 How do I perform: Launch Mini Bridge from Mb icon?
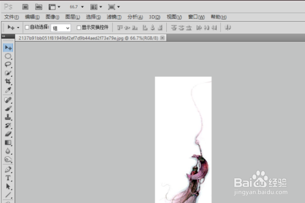[x=39, y=7]
